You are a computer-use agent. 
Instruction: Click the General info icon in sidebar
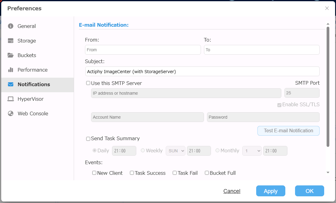[x=11, y=26]
